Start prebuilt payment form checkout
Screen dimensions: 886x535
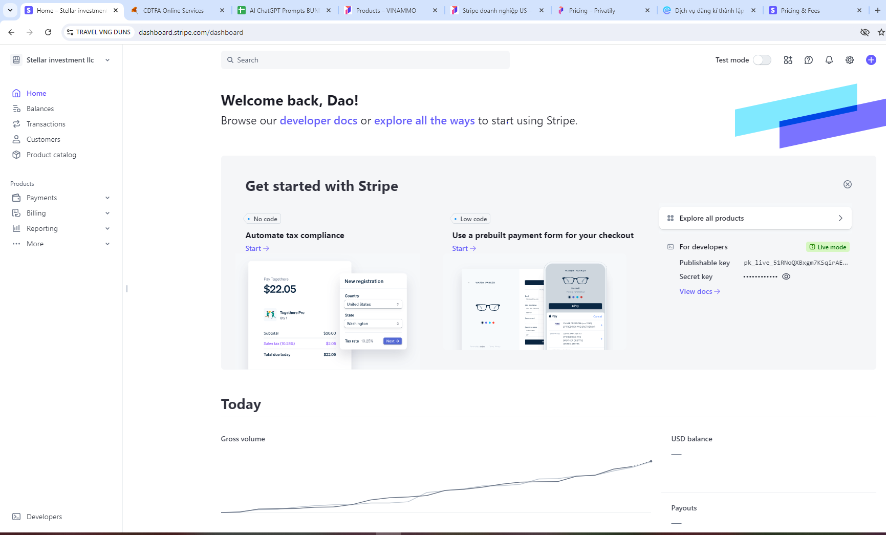pyautogui.click(x=464, y=248)
